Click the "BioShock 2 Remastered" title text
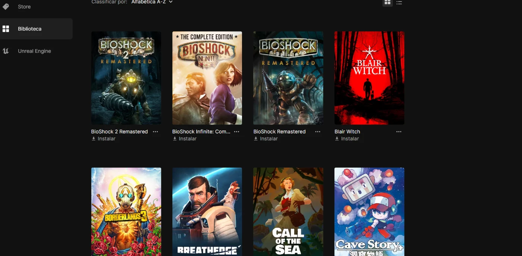Screen dimensions: 522x256 119,132
